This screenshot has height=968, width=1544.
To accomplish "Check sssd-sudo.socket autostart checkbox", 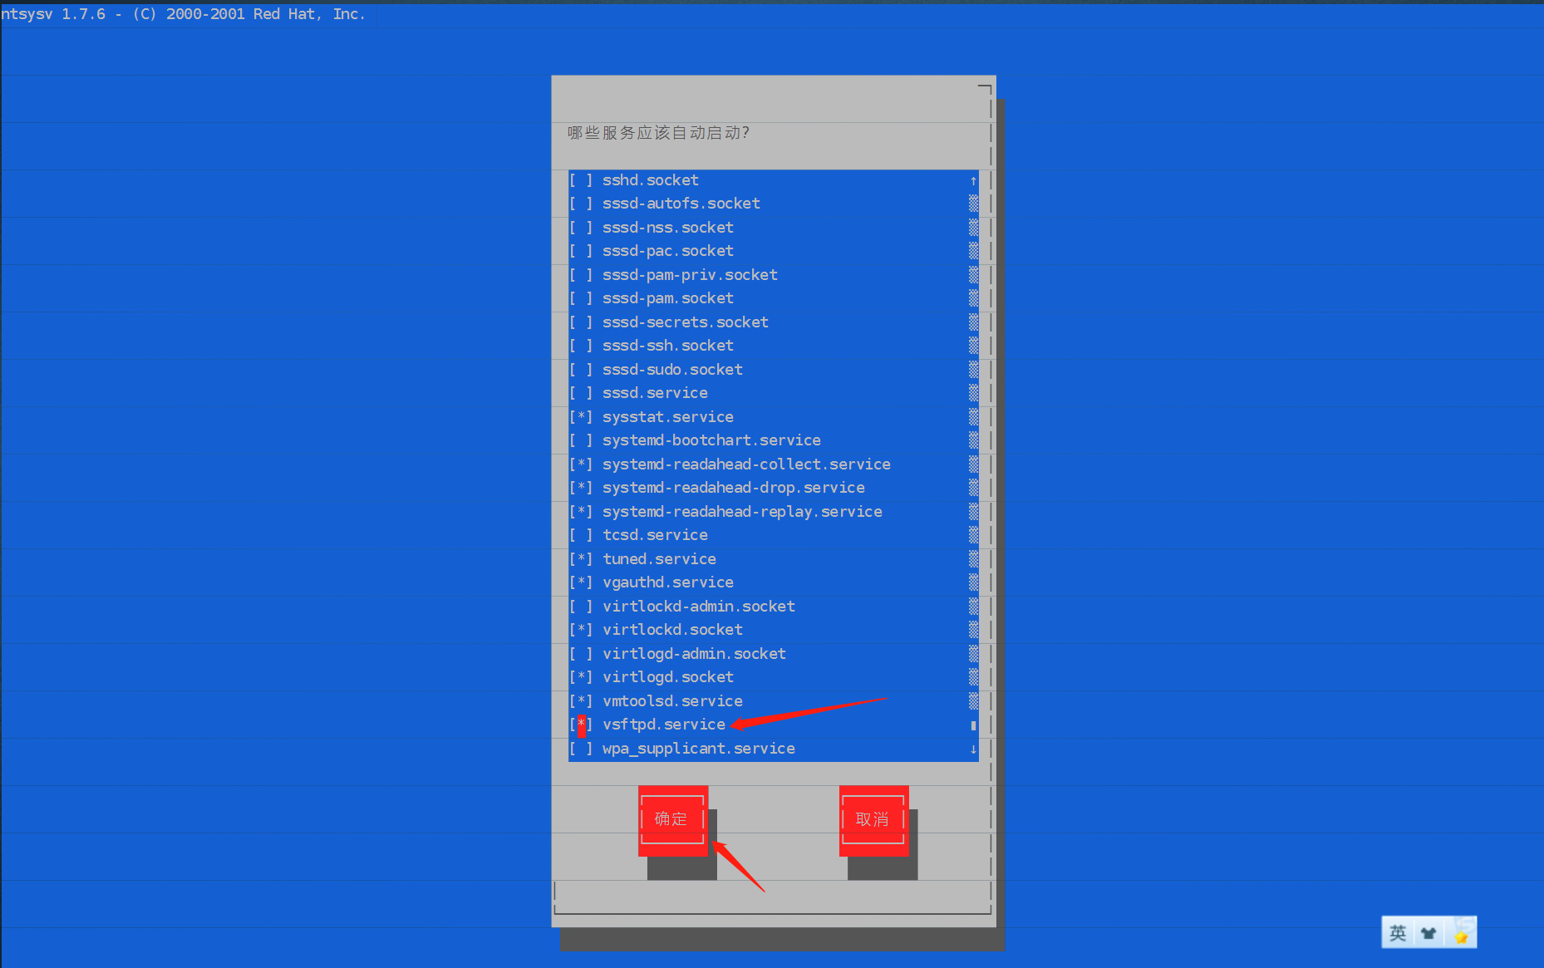I will click(581, 369).
